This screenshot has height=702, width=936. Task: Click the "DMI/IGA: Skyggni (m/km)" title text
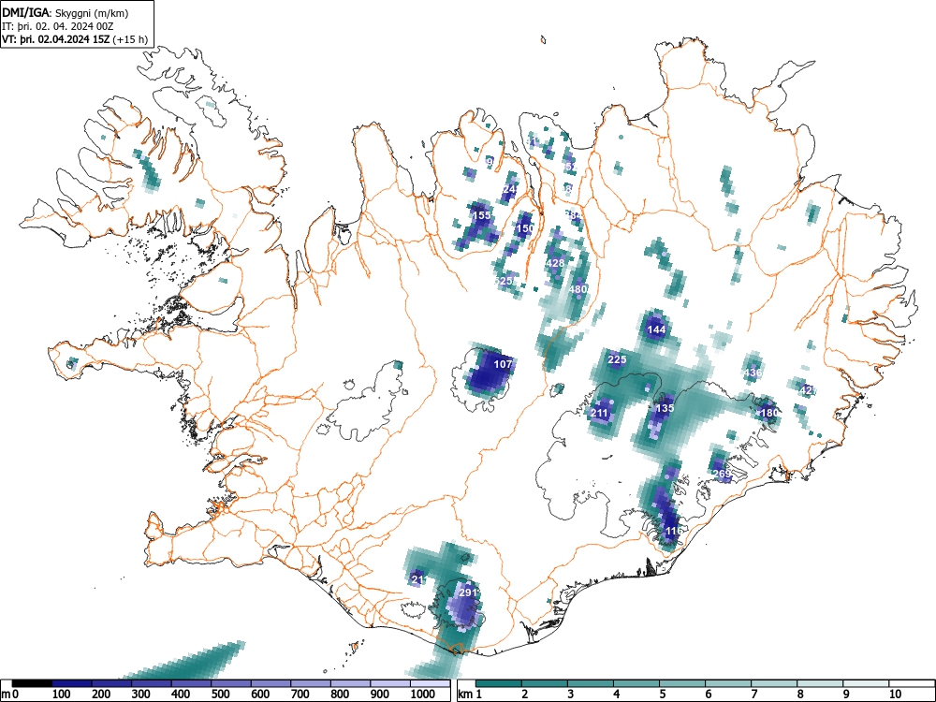coord(66,12)
